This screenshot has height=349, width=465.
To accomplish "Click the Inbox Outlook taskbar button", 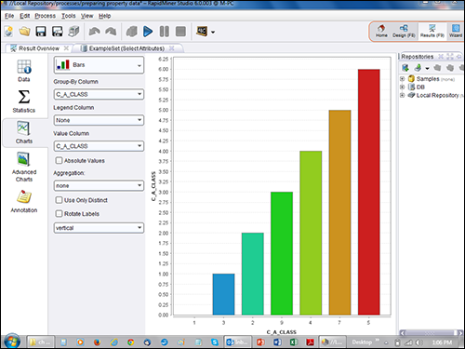I will tap(237, 342).
